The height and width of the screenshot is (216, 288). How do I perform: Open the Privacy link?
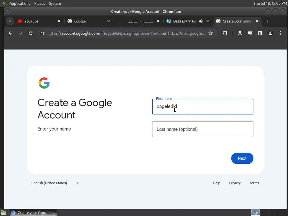235,183
